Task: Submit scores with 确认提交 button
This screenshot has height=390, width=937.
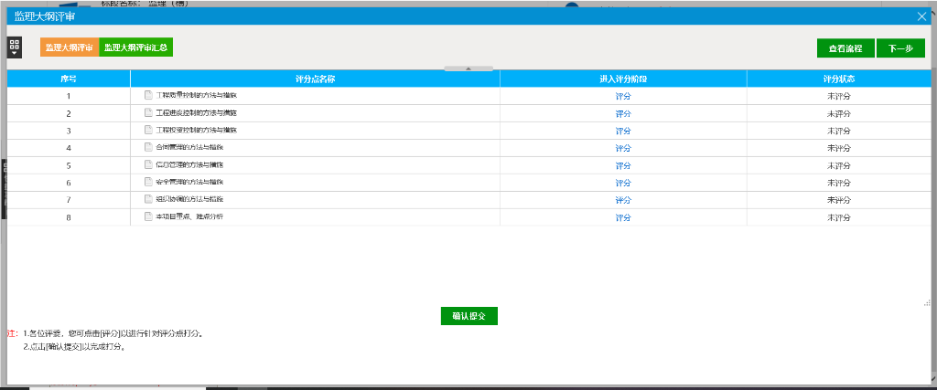Action: click(468, 316)
